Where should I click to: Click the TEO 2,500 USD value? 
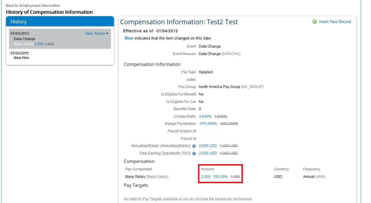point(208,153)
